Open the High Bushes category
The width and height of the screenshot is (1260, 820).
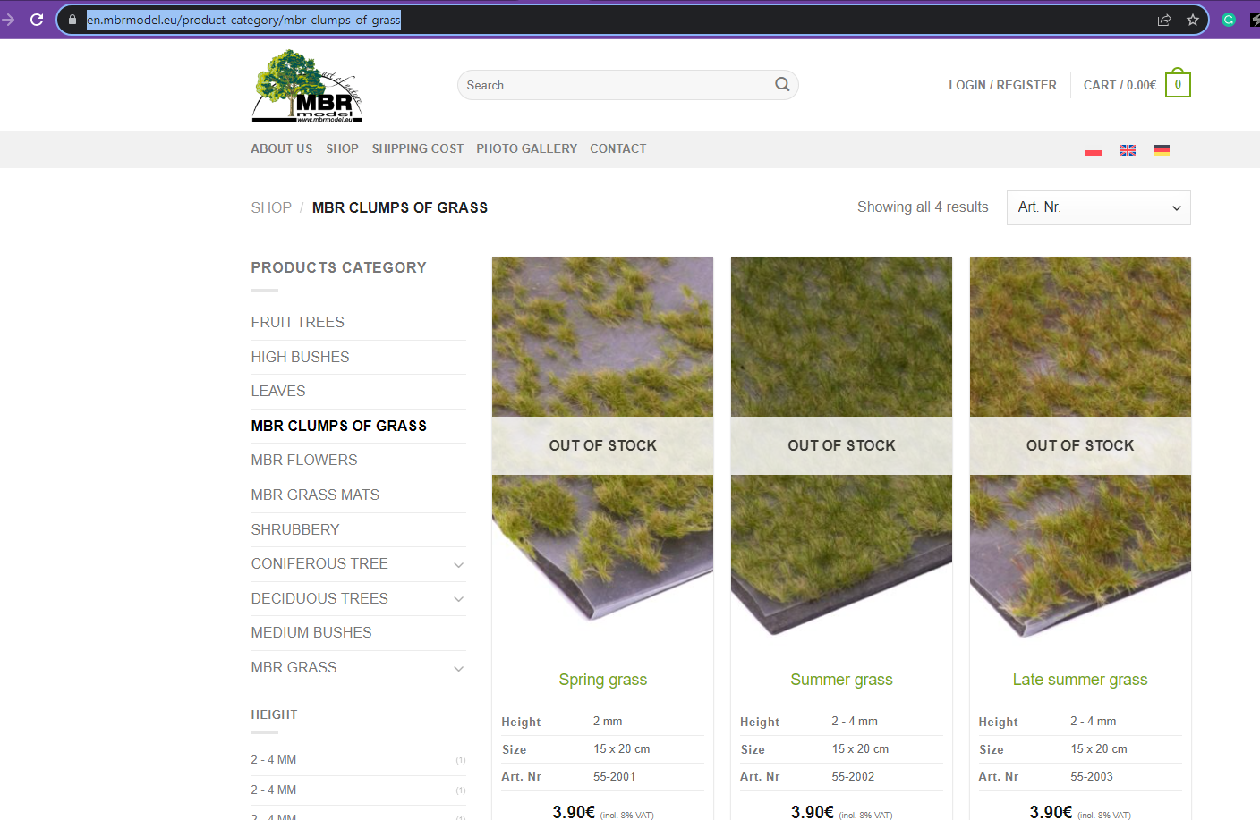pos(301,357)
